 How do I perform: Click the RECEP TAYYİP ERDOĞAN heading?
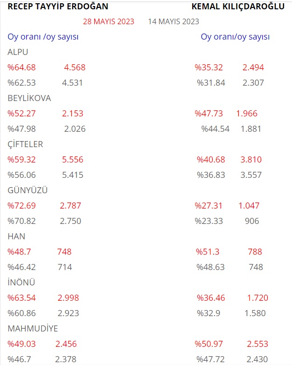pyautogui.click(x=58, y=7)
